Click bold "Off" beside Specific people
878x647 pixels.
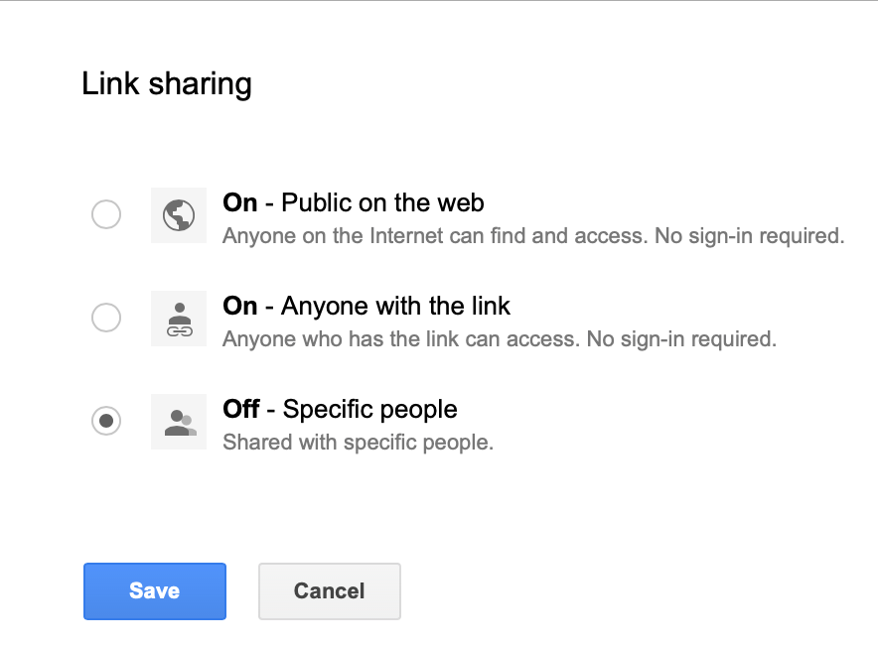[241, 409]
